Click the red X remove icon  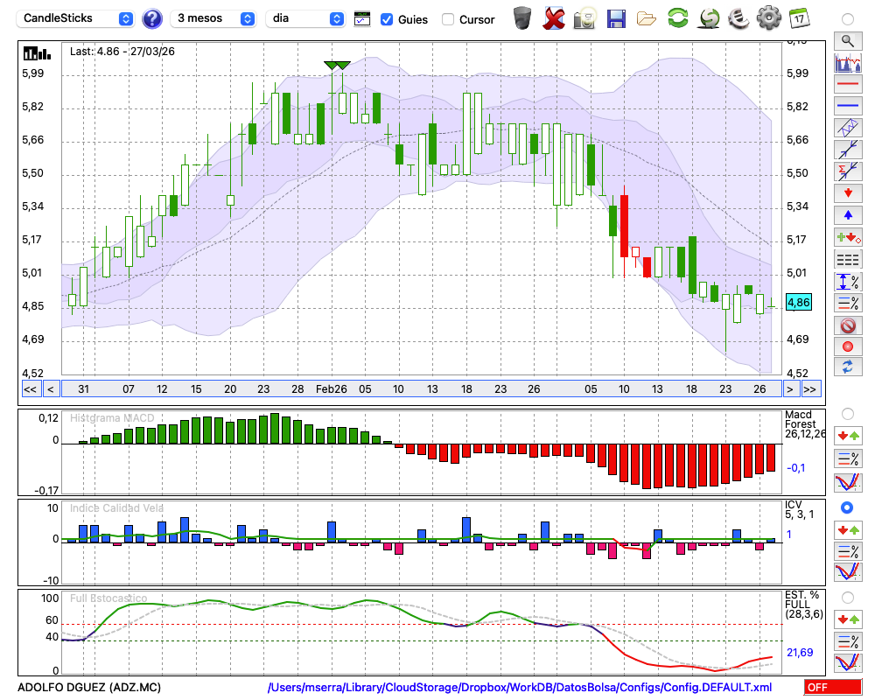pyautogui.click(x=554, y=17)
